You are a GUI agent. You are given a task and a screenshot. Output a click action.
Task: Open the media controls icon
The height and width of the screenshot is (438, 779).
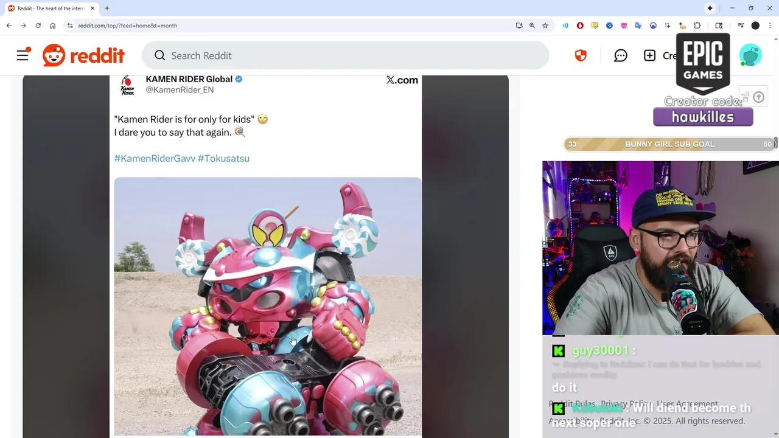click(x=741, y=26)
